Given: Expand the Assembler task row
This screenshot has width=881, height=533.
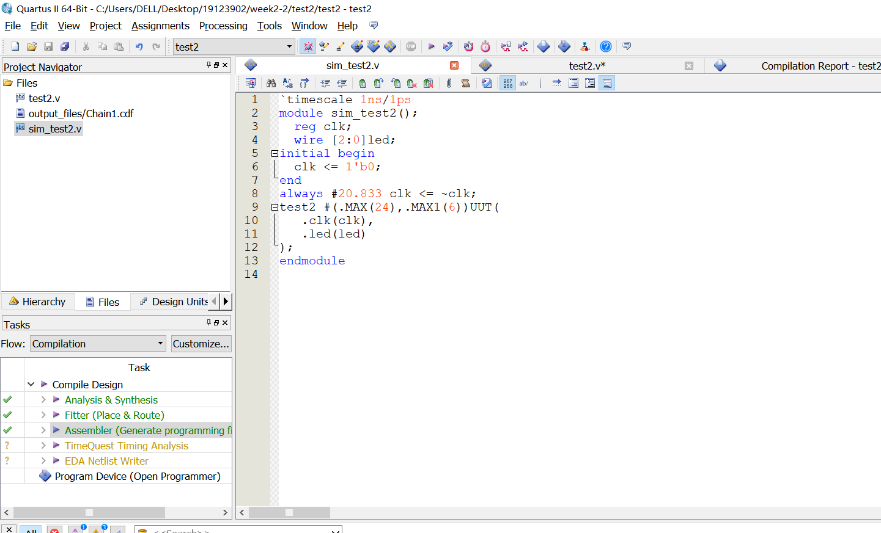Looking at the screenshot, I should [x=43, y=430].
